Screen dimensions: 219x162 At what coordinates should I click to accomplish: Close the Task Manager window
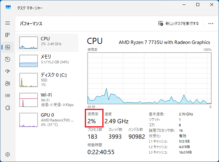211,5
